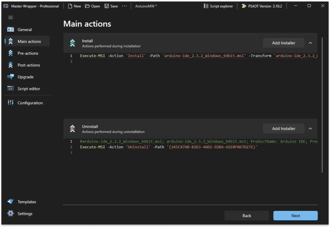Open the General page
The height and width of the screenshot is (227, 330).
click(27, 29)
